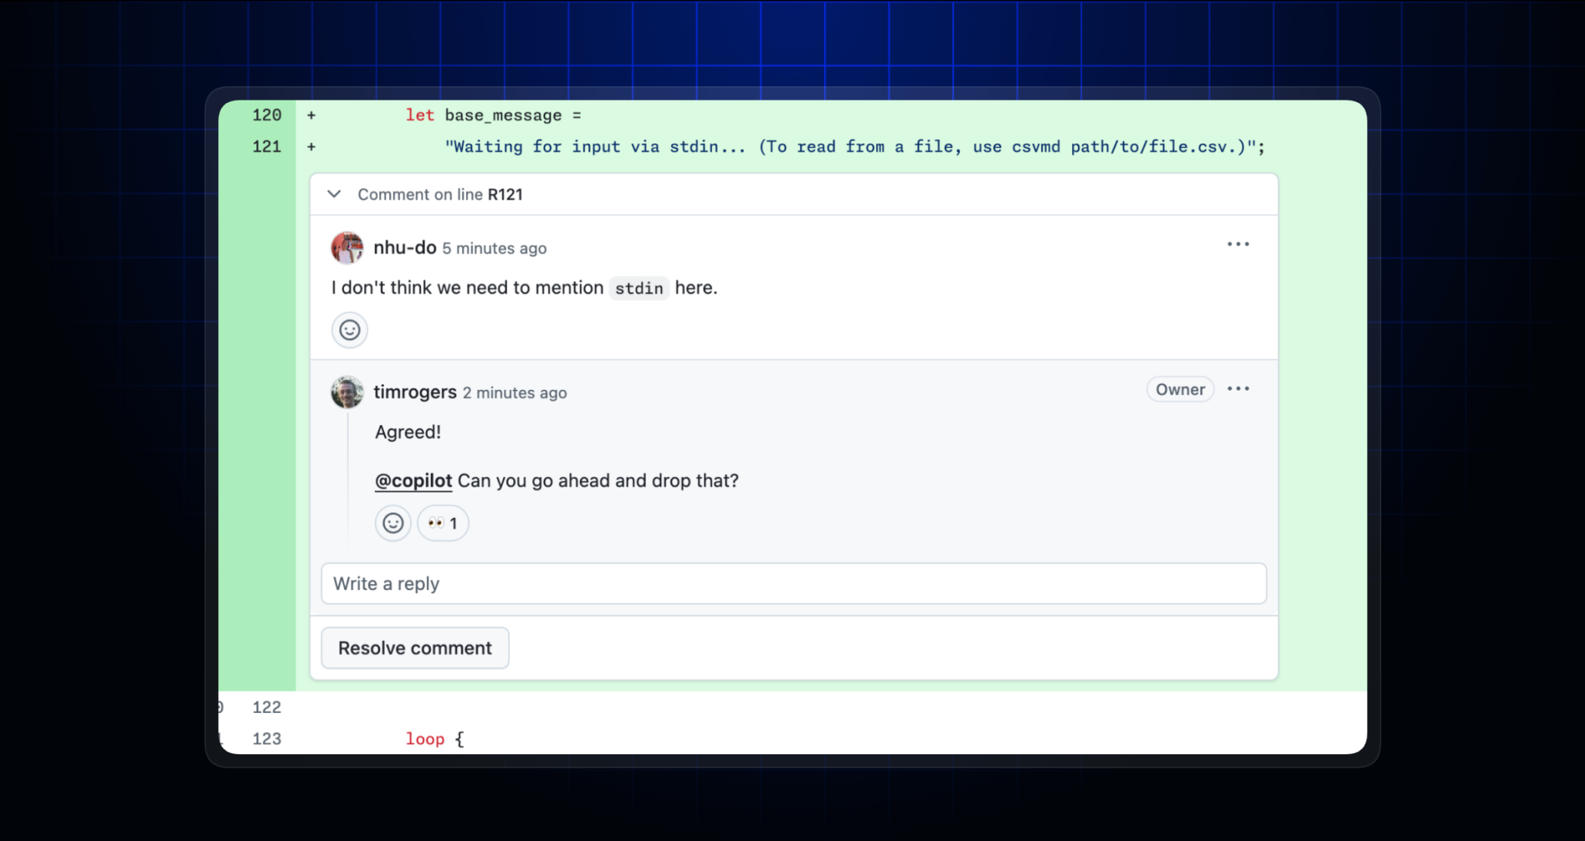Open the options menu on timrogers' comment
The image size is (1585, 841).
[x=1238, y=389]
